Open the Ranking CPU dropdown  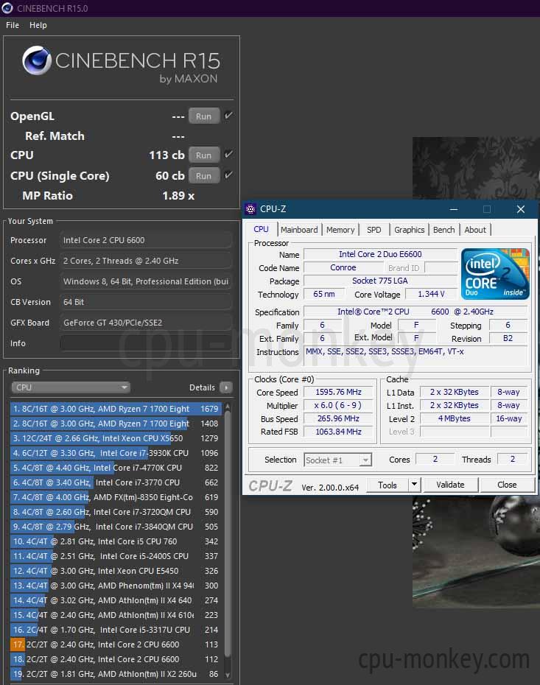click(71, 387)
